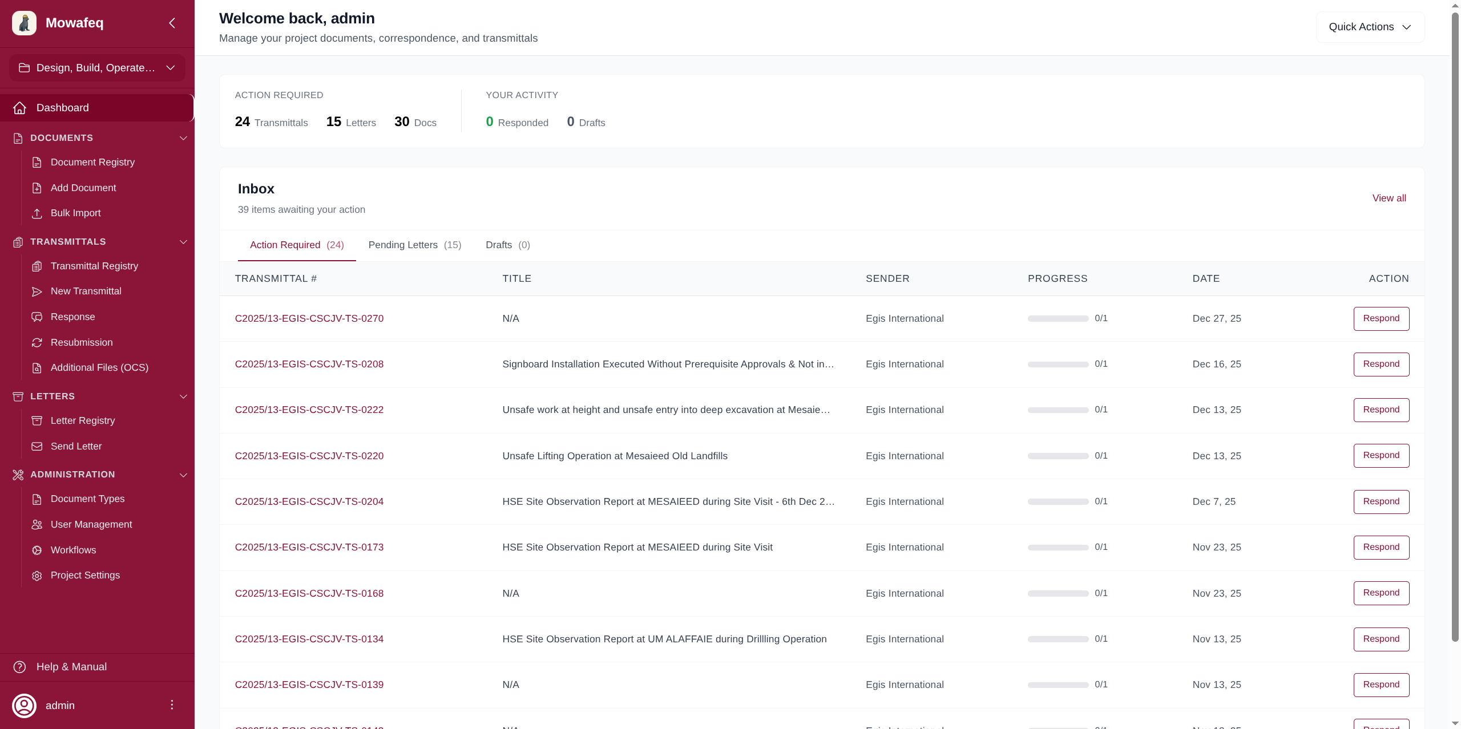
Task: Open the admin three-dot menu
Action: click(x=172, y=705)
